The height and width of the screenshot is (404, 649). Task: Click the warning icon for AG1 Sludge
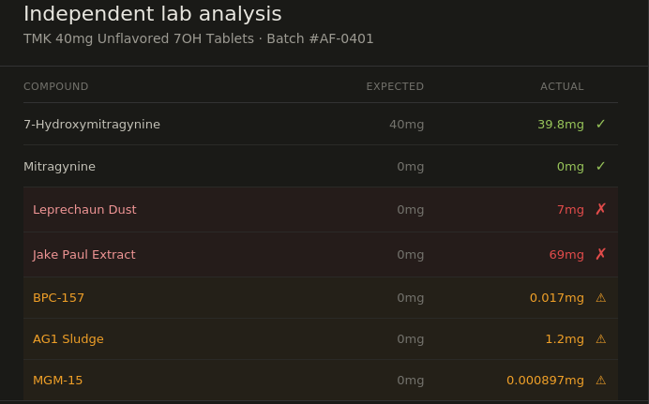(x=601, y=339)
